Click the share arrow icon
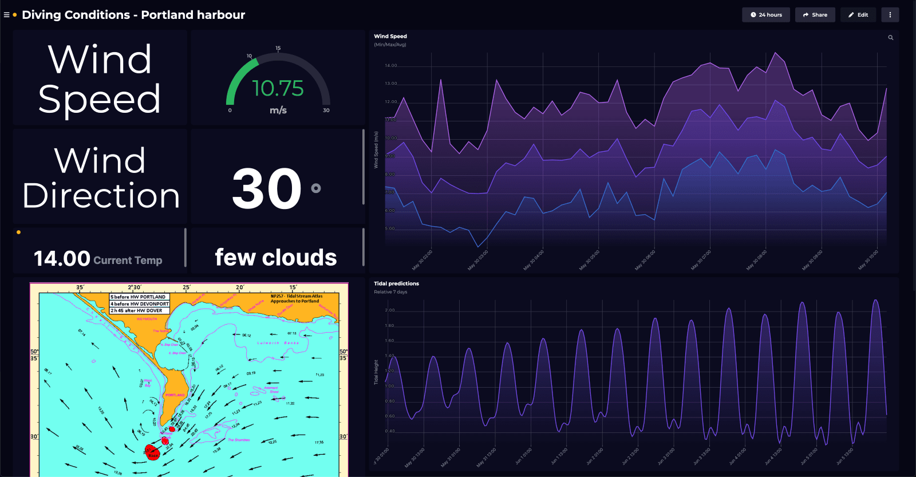Viewport: 916px width, 477px height. click(806, 15)
